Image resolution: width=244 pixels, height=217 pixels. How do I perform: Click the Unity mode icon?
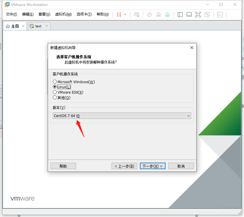207,15
